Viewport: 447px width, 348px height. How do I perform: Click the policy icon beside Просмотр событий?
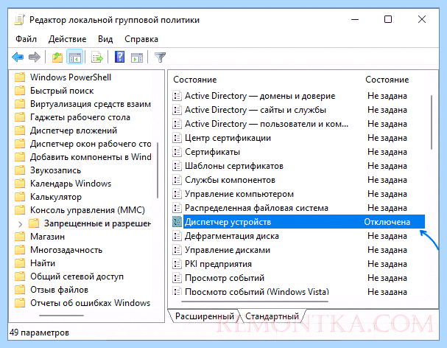point(177,278)
